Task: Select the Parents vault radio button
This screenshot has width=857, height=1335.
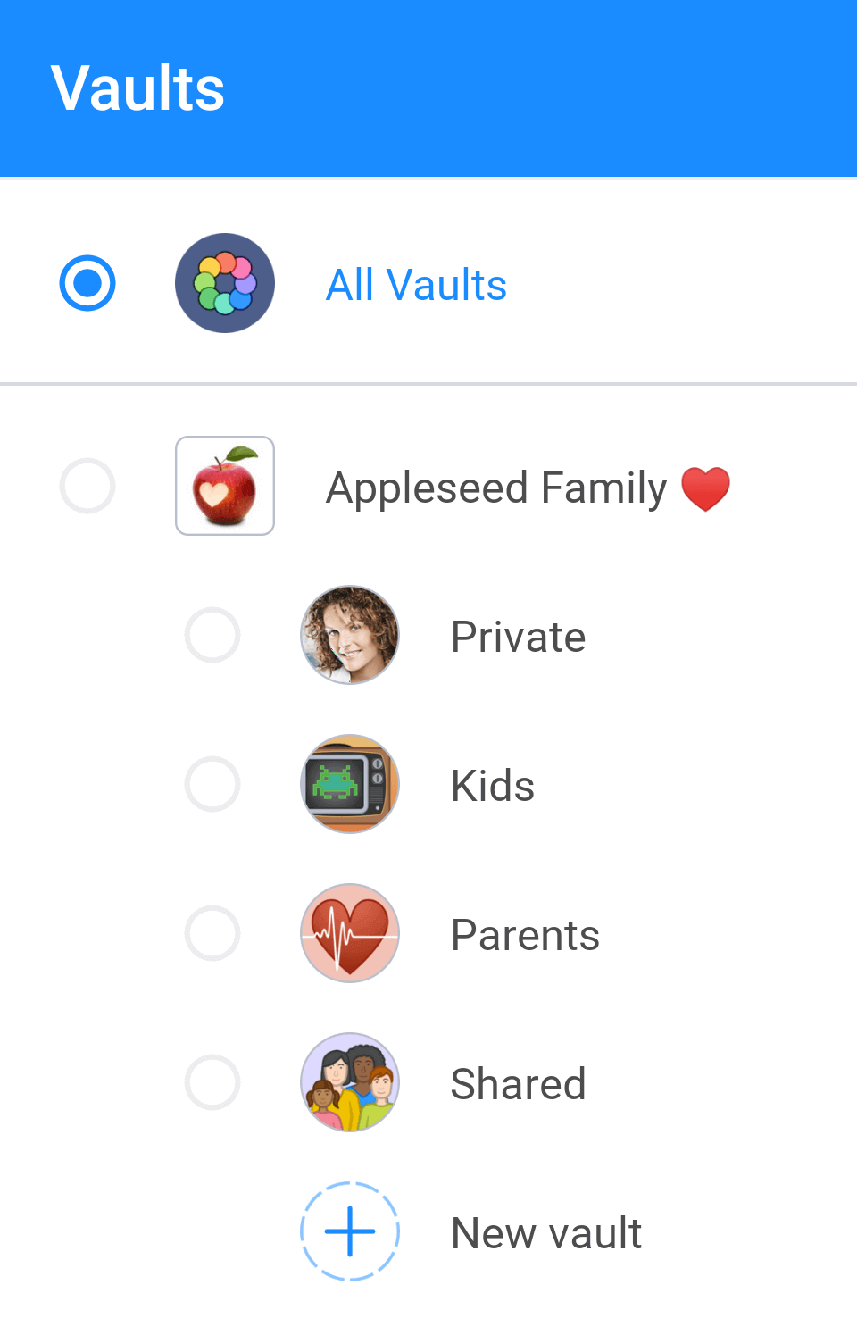Action: click(212, 933)
